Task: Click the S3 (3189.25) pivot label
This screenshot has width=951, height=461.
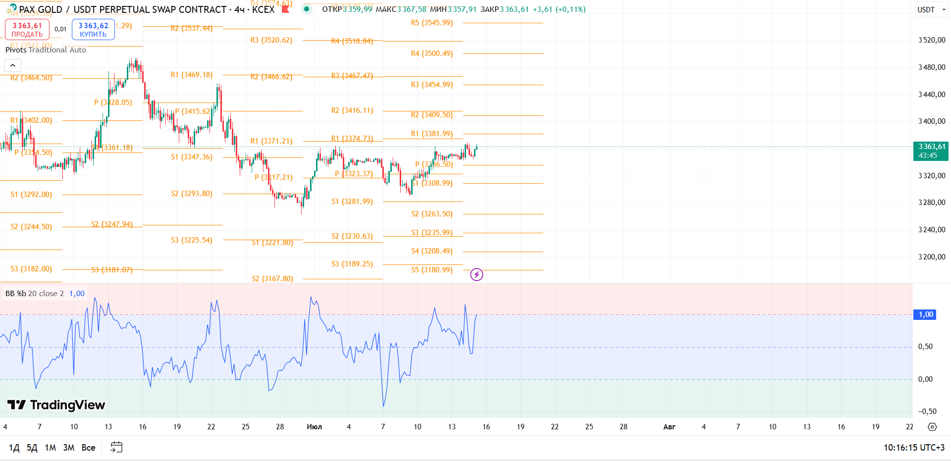Action: [x=352, y=264]
